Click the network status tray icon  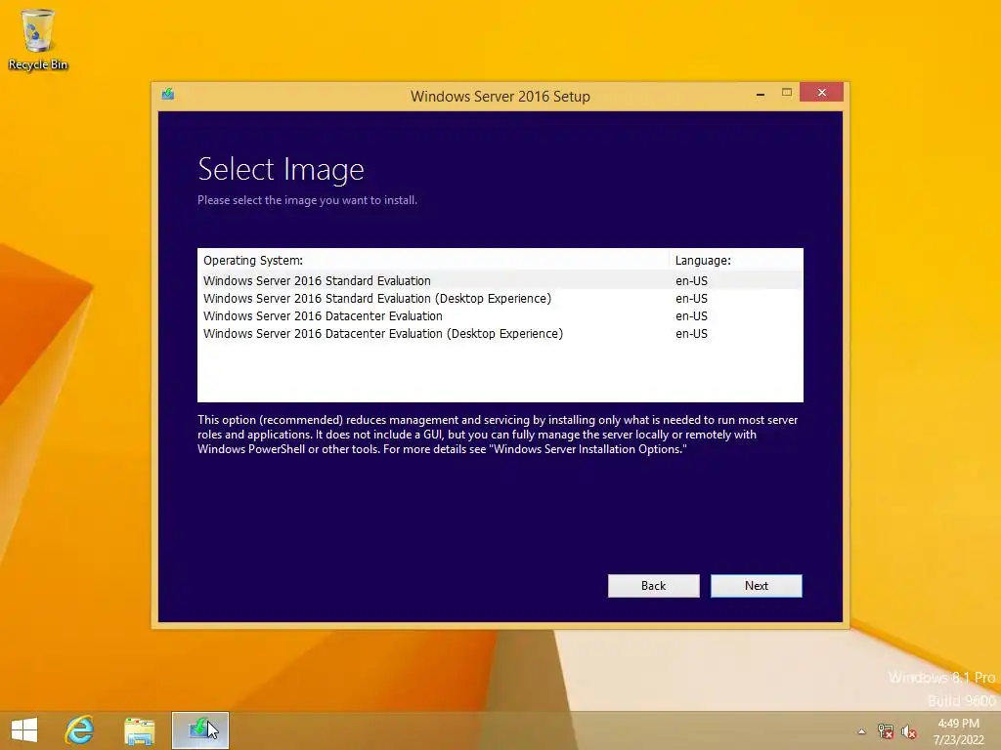pyautogui.click(x=885, y=731)
